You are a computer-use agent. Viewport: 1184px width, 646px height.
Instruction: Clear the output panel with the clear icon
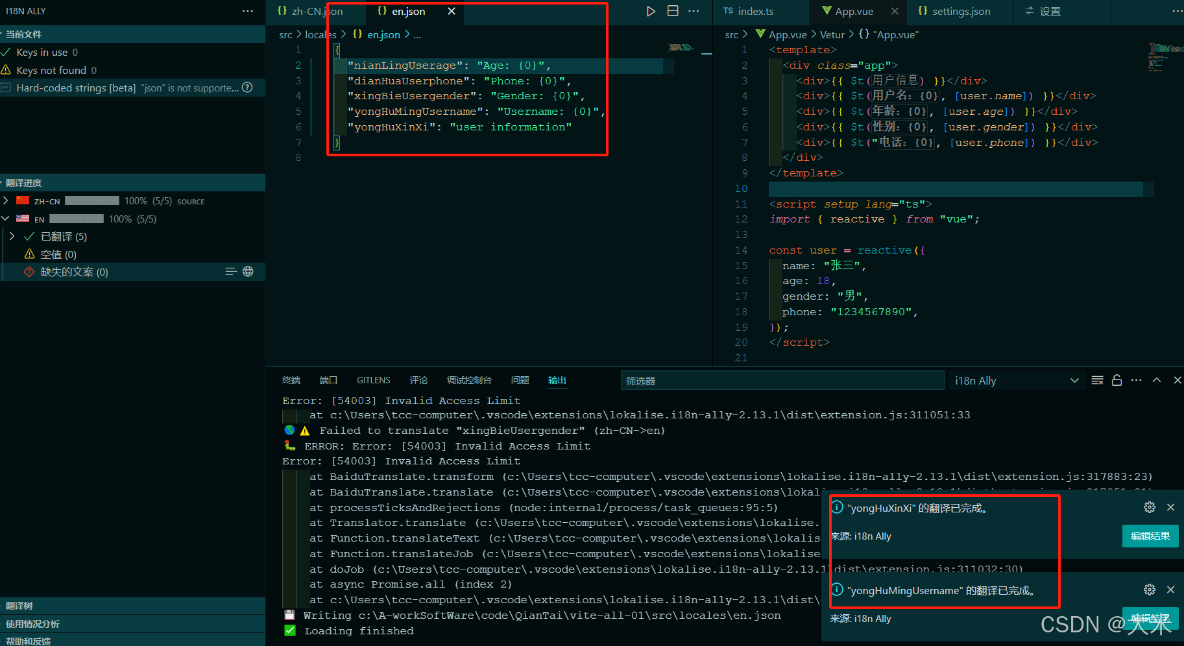[1097, 380]
